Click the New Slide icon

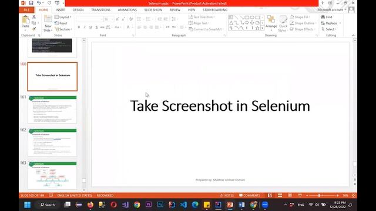pyautogui.click(x=48, y=19)
